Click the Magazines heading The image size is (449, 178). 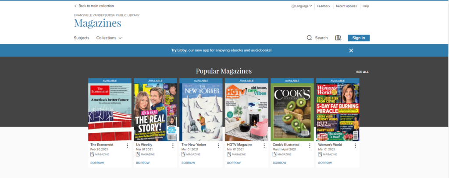98,23
